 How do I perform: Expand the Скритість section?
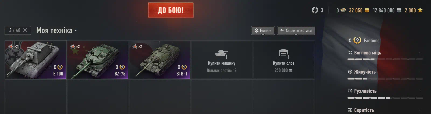[x=419, y=110]
